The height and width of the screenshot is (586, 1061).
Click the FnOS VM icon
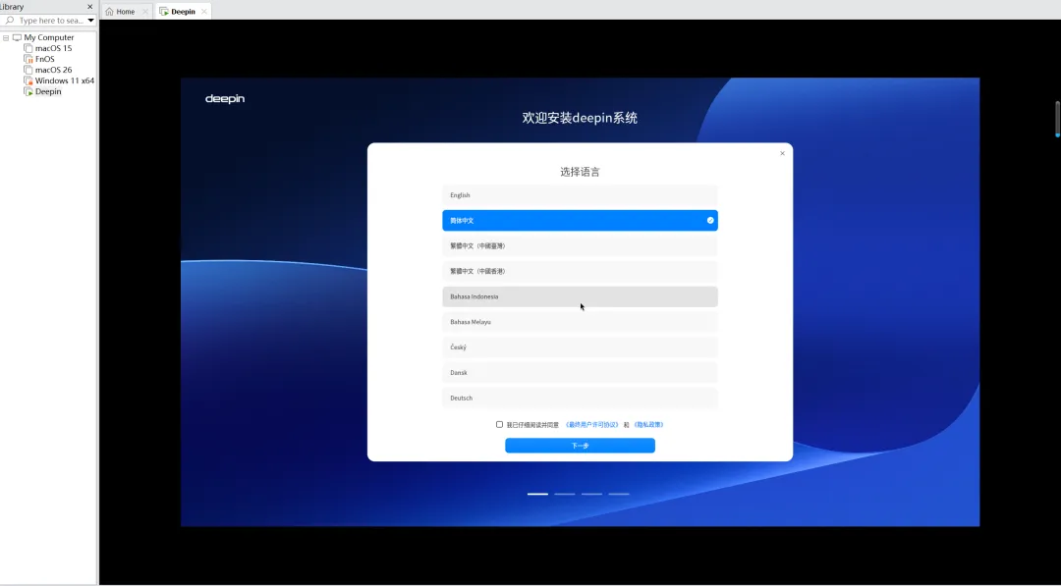click(x=28, y=60)
